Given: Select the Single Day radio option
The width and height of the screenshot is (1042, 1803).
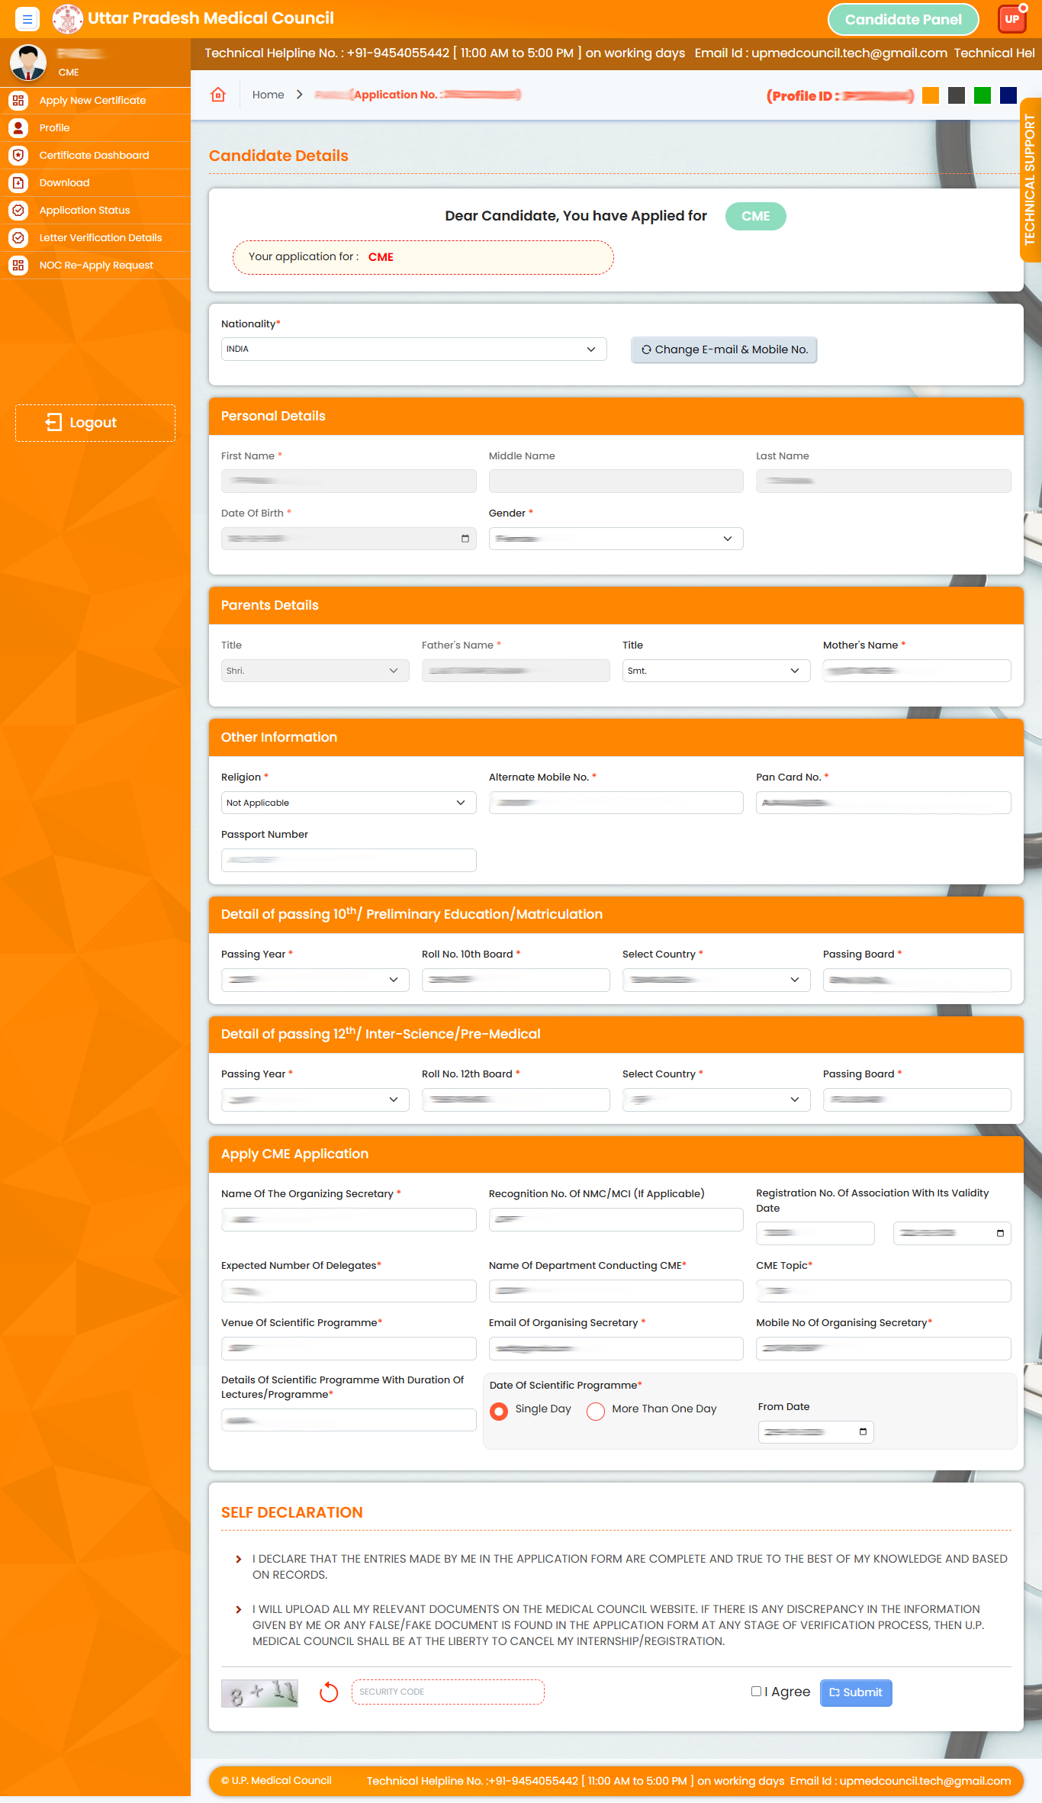Looking at the screenshot, I should pos(499,1411).
